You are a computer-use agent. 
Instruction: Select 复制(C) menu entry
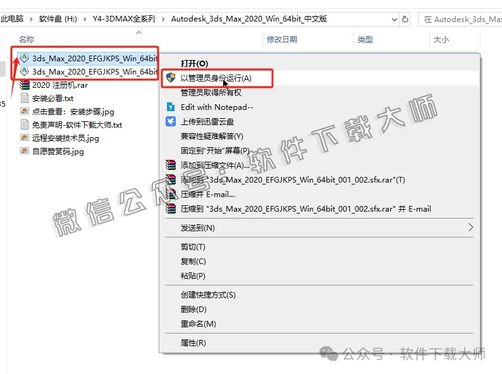[x=193, y=262]
